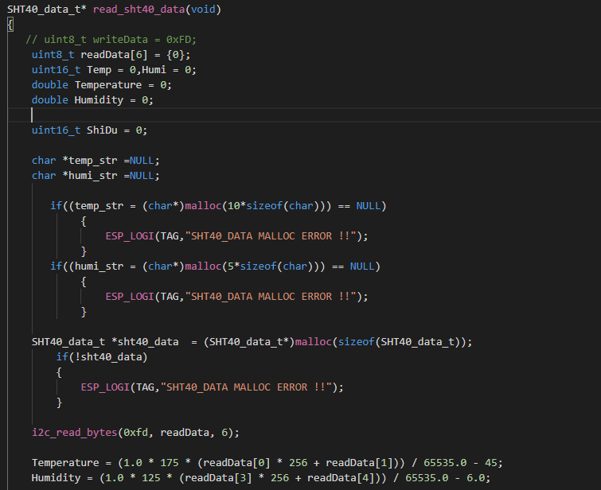Click the readData argument in i2c_read_bytes
Image resolution: width=601 pixels, height=490 pixels.
185,433
